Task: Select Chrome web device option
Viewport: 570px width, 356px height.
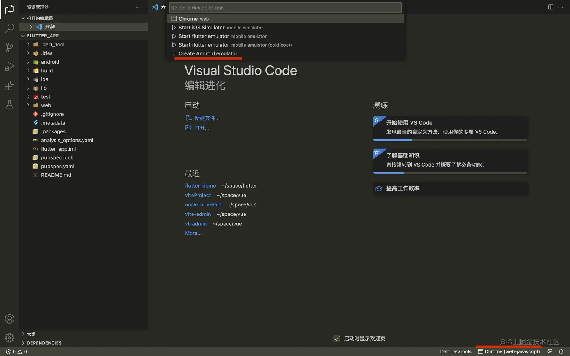Action: pos(285,19)
